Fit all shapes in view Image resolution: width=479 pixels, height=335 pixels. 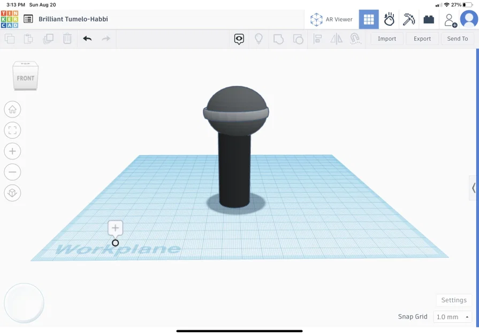12,130
